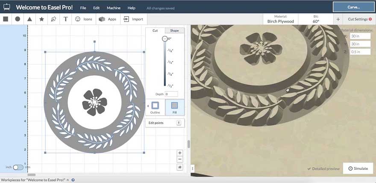Open the Bit 60° selector
This screenshot has height=183, width=376.
point(316,19)
